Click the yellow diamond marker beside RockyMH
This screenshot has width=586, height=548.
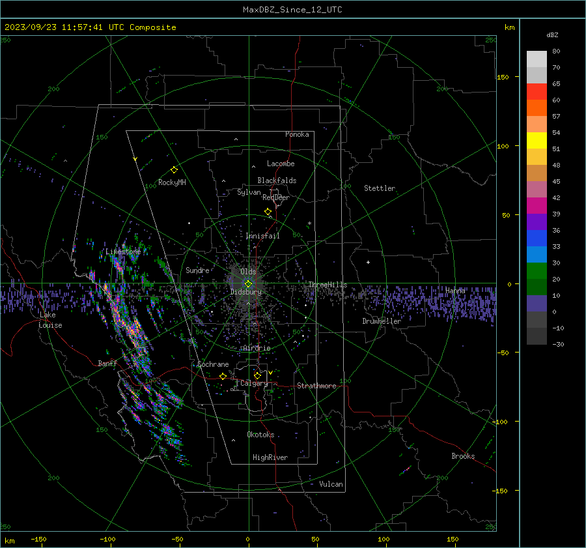174,170
